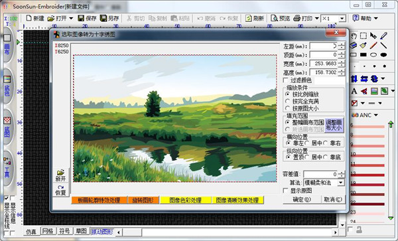Click the 调整画布大小 button

pos(334,125)
